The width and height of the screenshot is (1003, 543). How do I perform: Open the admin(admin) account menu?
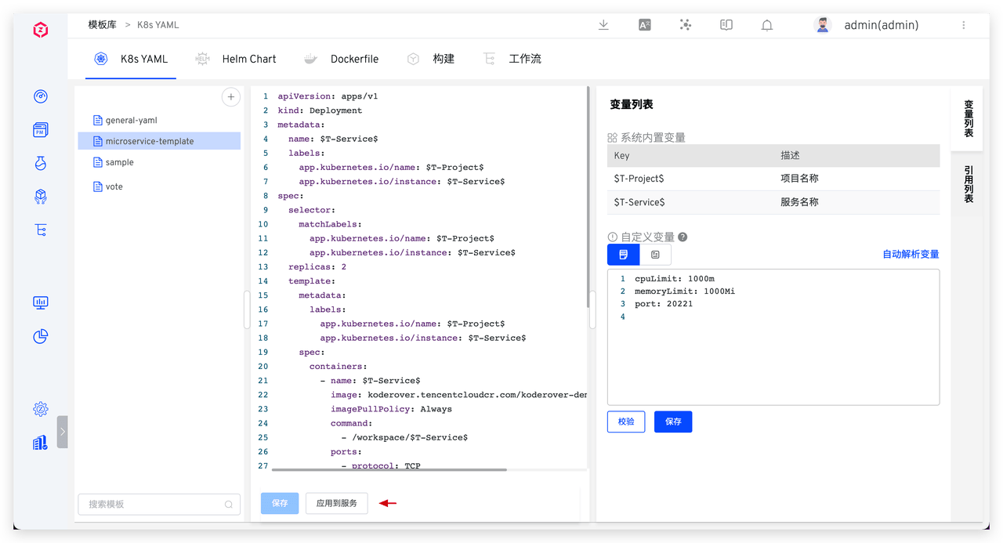[x=881, y=25]
